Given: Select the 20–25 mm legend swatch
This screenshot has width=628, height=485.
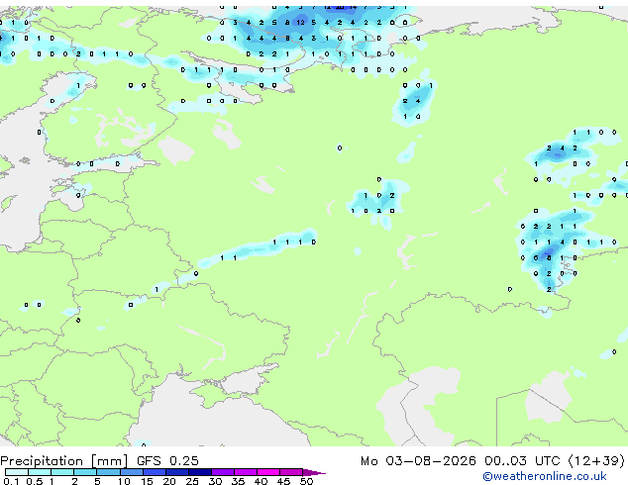Looking at the screenshot, I should point(177,472).
